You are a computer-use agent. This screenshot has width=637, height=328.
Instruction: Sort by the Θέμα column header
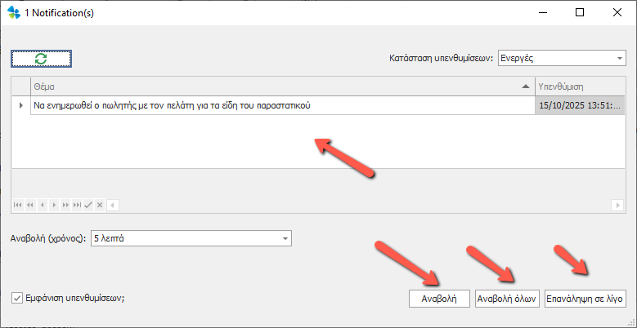coord(278,86)
